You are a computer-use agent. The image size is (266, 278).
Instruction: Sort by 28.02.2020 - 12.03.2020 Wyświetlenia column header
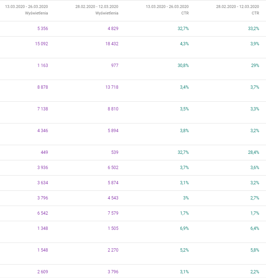click(97, 10)
